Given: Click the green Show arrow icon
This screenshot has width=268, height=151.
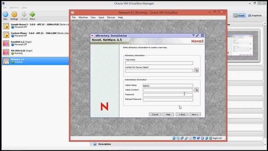Looking at the screenshot, I should (x=32, y=14).
